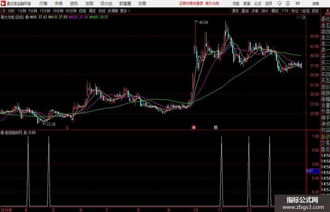The height and width of the screenshot is (212, 330).
Task: Open the 问小达 menu
Action: pyautogui.click(x=106, y=3)
